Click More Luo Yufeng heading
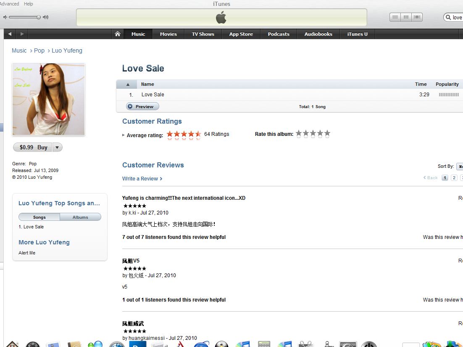The image size is (463, 347). click(x=44, y=242)
